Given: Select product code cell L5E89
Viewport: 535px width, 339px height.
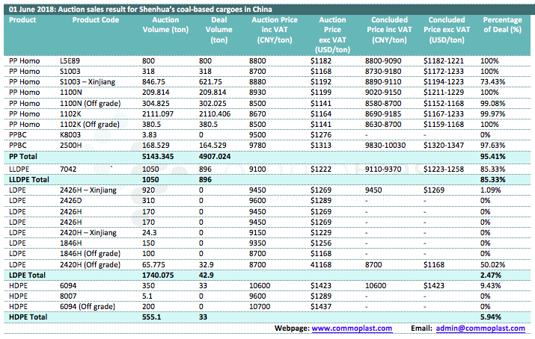Looking at the screenshot, I should (70, 59).
